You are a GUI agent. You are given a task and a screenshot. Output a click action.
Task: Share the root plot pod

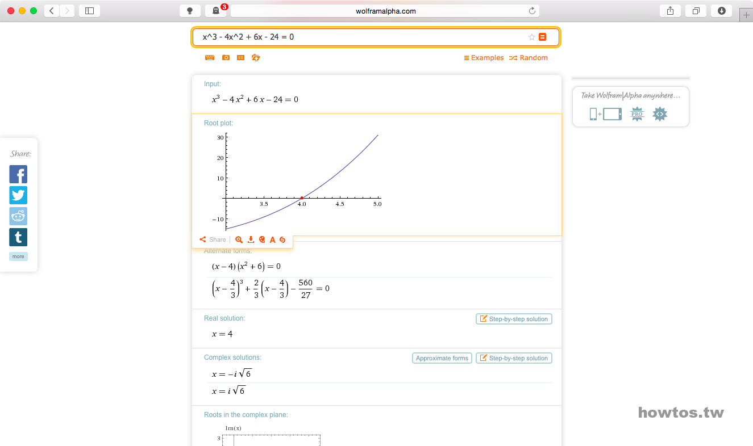213,239
